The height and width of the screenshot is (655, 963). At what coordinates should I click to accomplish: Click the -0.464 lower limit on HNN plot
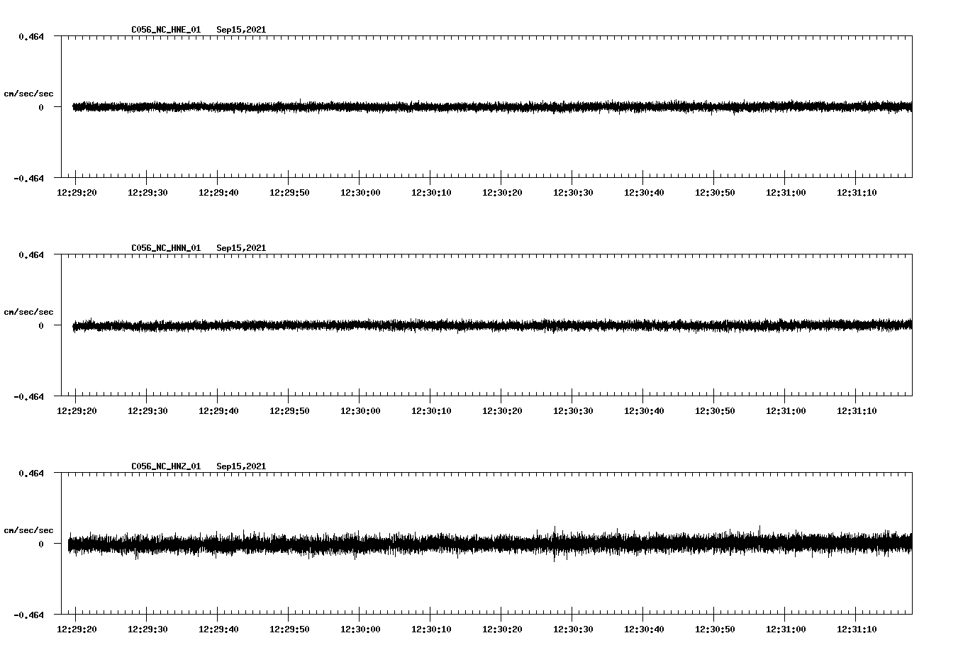[x=28, y=397]
